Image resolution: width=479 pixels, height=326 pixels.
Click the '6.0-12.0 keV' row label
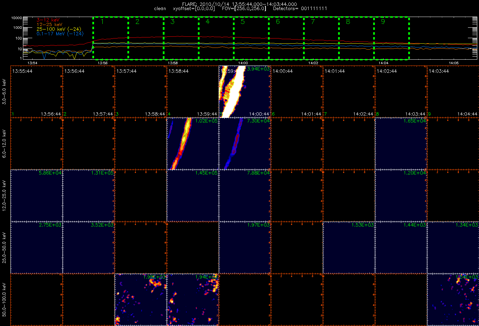(x=4, y=144)
